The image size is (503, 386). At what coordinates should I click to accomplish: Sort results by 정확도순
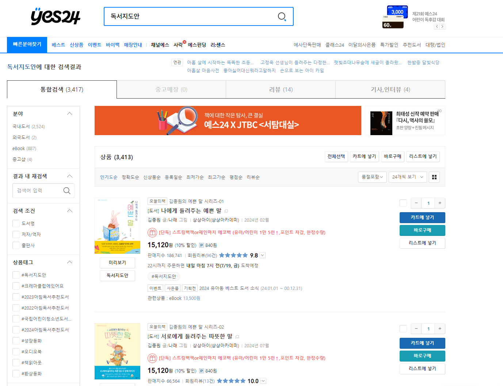click(130, 177)
